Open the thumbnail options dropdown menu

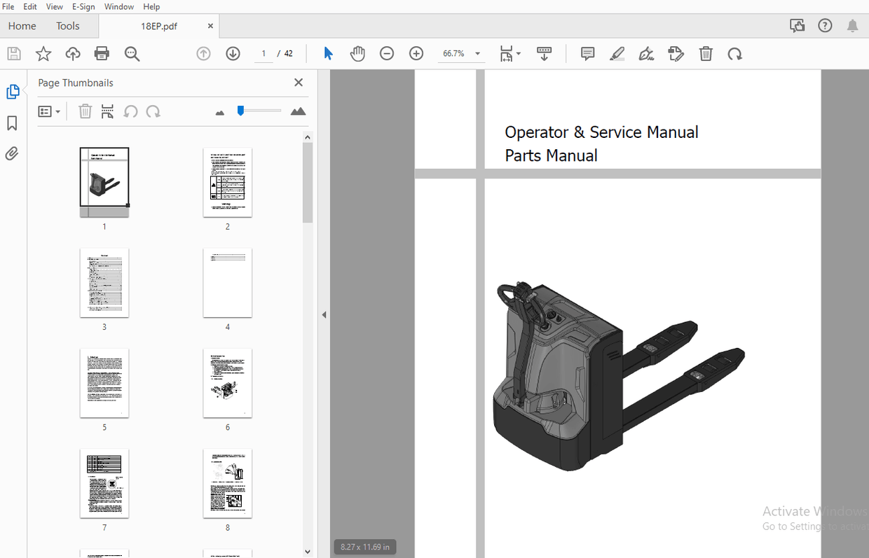(49, 111)
